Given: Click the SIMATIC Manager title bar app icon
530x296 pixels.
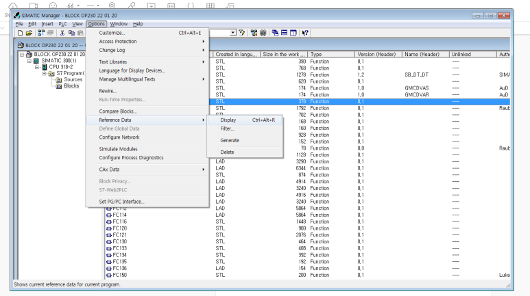Looking at the screenshot, I should pyautogui.click(x=17, y=15).
